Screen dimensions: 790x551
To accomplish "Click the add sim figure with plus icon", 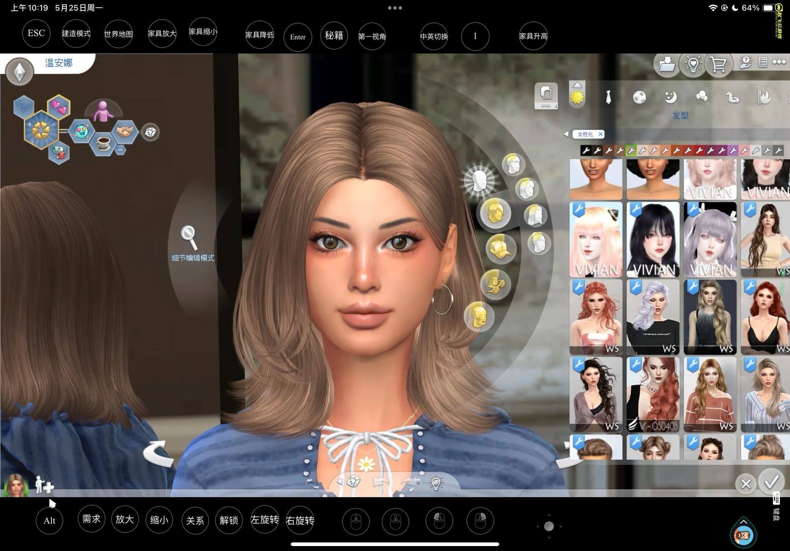I will click(44, 485).
